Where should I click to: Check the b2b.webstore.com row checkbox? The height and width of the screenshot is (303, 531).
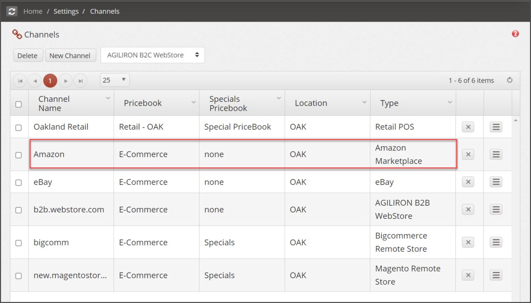point(19,210)
